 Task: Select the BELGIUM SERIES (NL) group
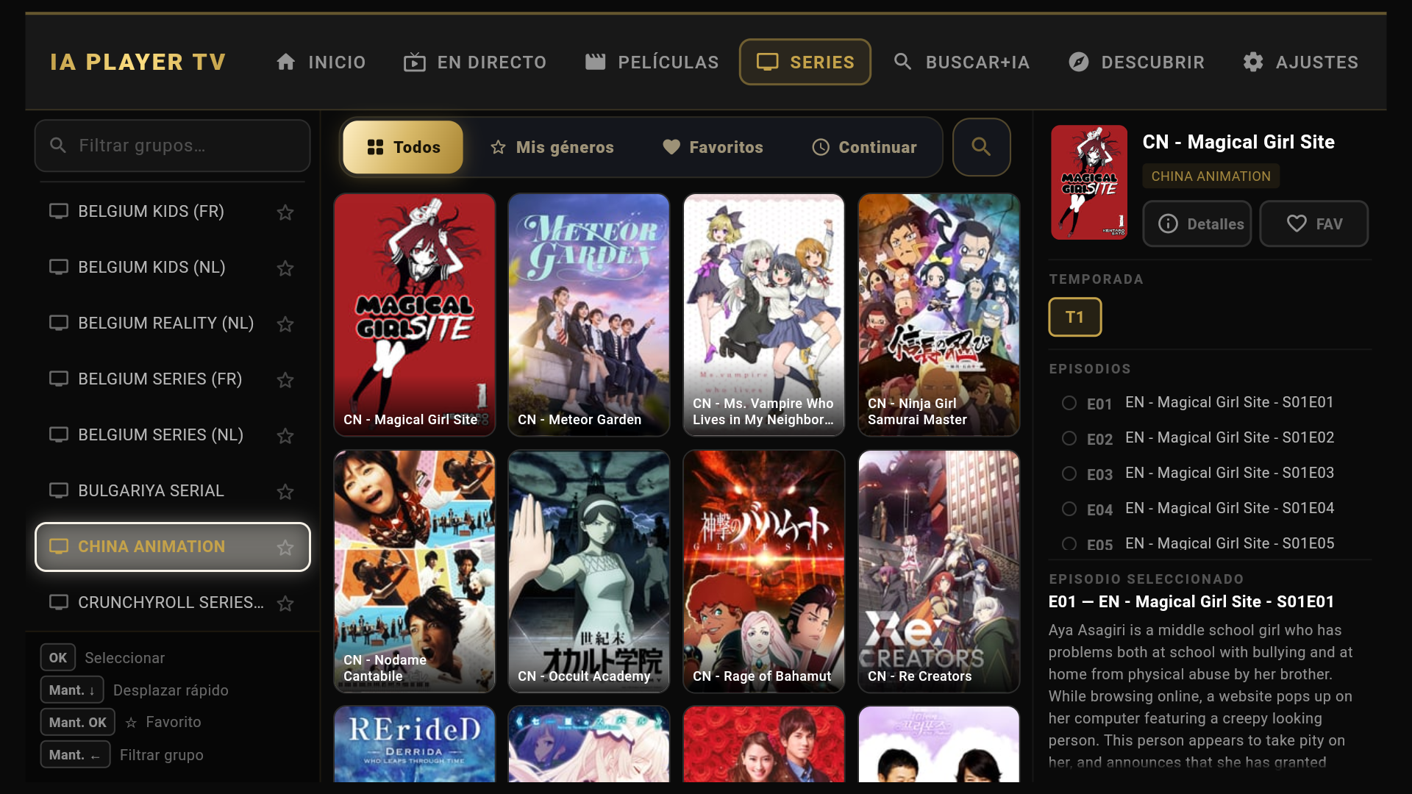pyautogui.click(x=173, y=435)
